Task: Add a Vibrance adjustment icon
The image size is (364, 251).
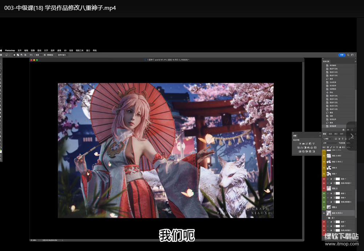Action: [313, 143]
